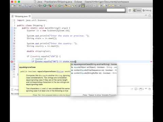Select contentEquals(CharSequence cs) proposal

click(94, 70)
